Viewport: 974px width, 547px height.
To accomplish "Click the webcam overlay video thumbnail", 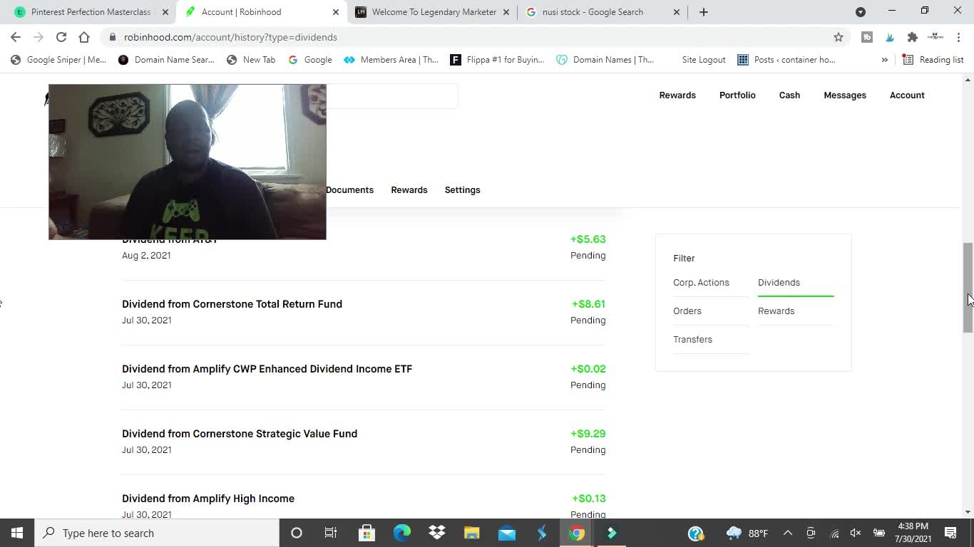I will (187, 162).
